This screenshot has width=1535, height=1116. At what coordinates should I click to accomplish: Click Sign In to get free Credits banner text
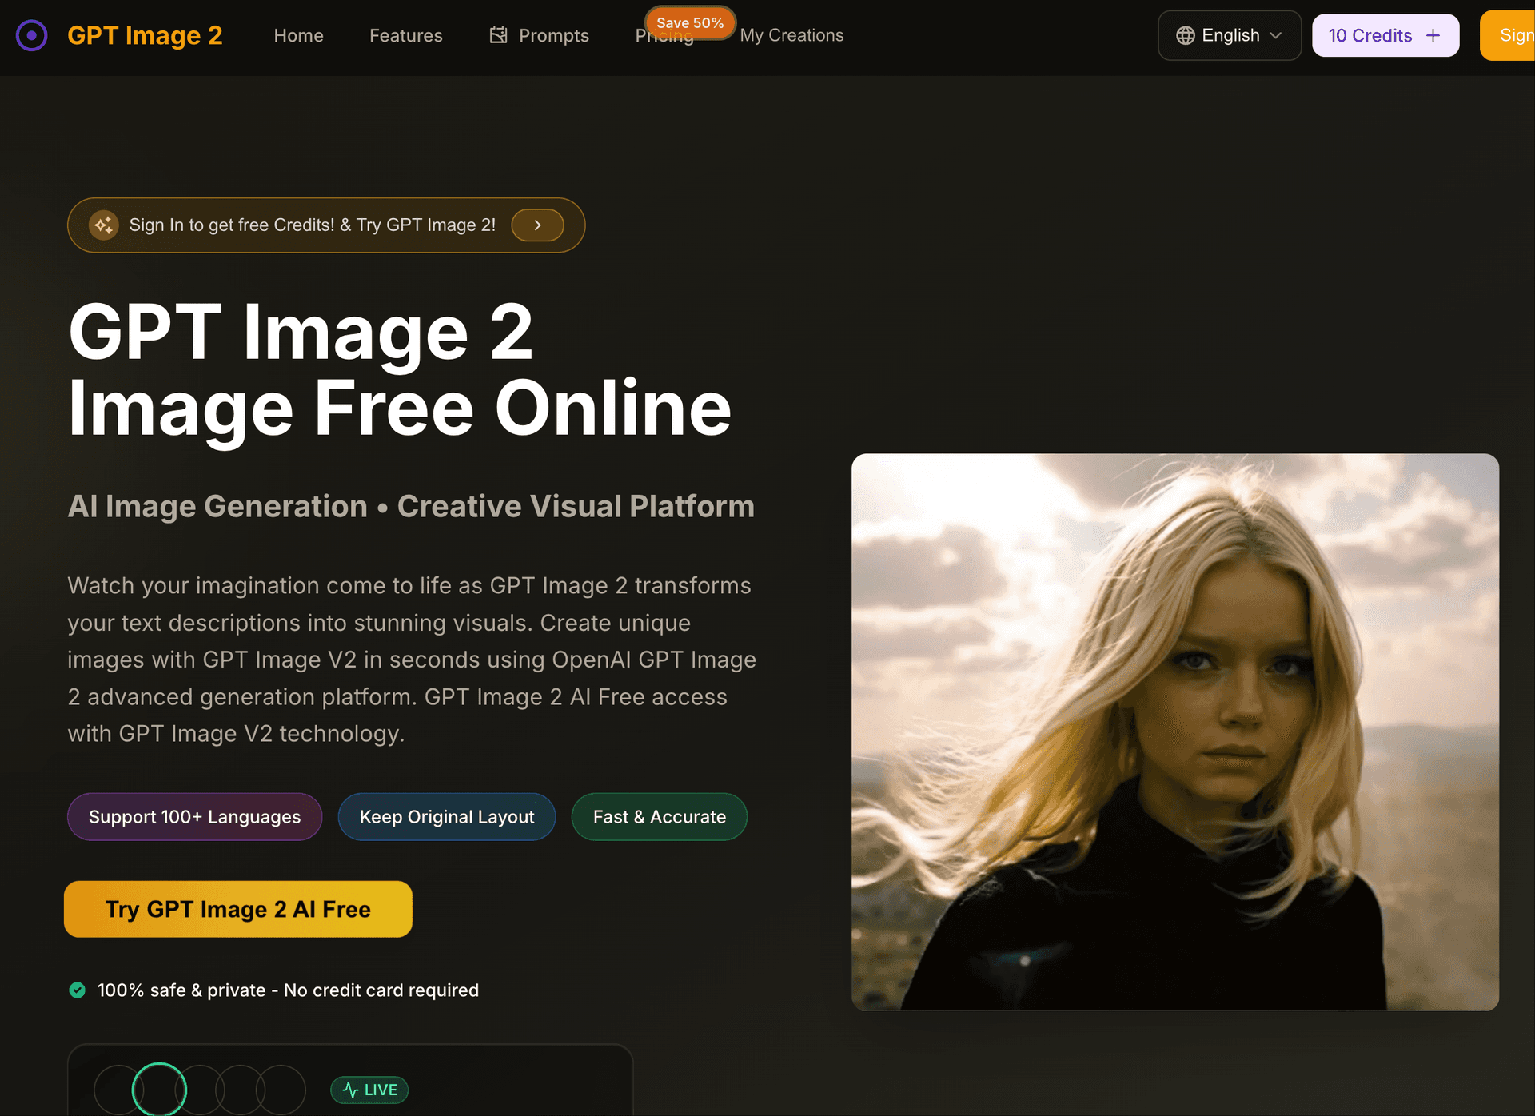coord(313,225)
